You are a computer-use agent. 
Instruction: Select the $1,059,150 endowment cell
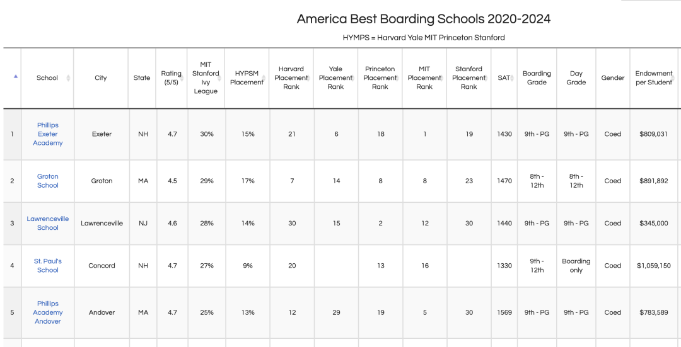(x=653, y=266)
